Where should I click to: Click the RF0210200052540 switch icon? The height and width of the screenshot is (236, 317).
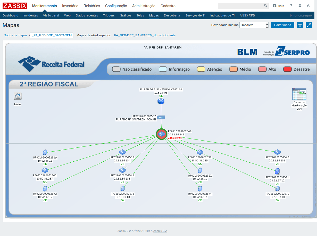[x=277, y=152]
